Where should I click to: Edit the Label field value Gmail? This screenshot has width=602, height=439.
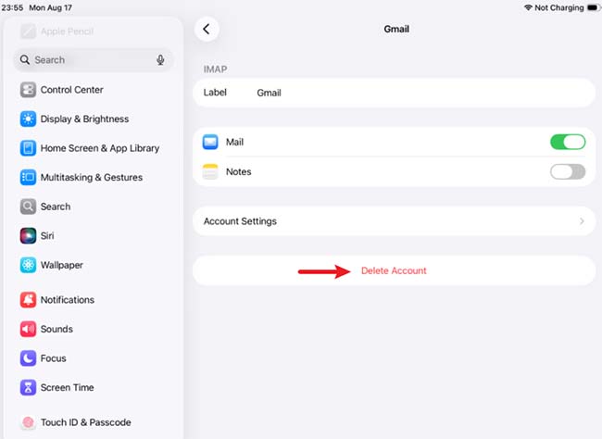click(269, 93)
